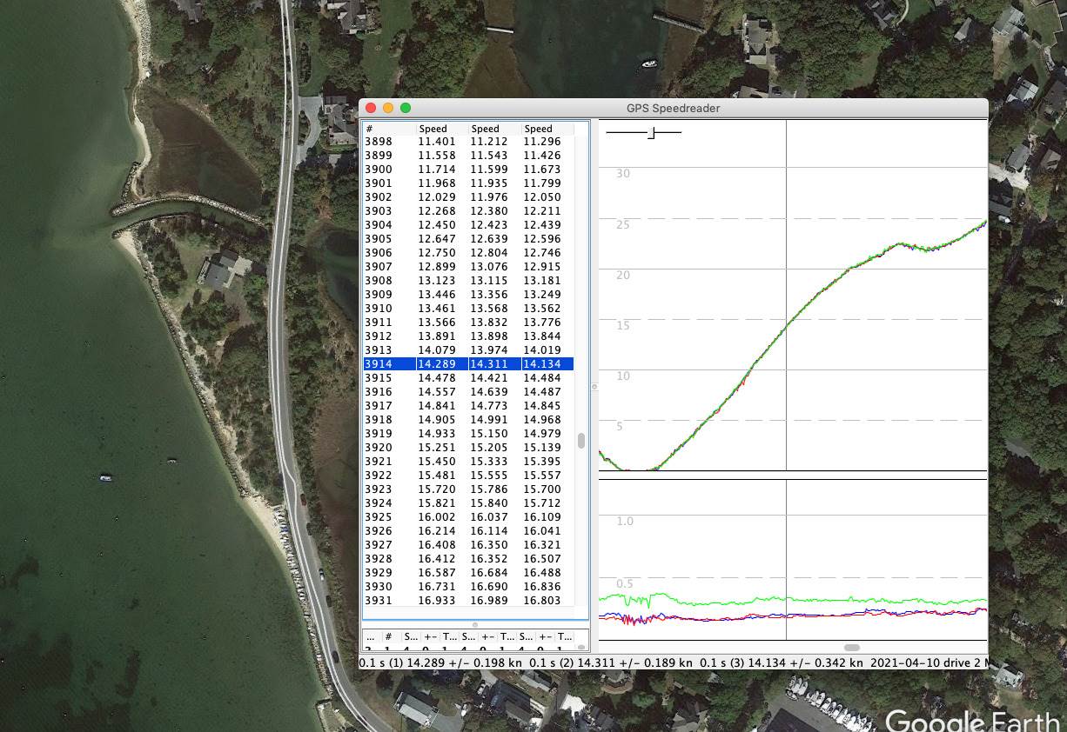Click the split-pane divider handle below table
1067x732 pixels.
[475, 625]
